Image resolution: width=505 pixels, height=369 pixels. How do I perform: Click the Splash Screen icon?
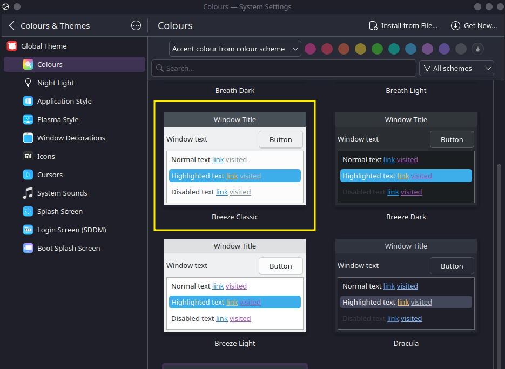pos(28,211)
